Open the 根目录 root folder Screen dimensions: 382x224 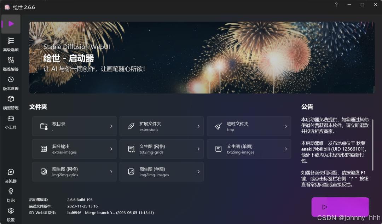pyautogui.click(x=74, y=126)
